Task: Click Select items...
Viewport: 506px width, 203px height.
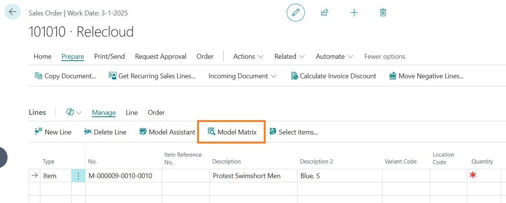Action: tap(294, 132)
